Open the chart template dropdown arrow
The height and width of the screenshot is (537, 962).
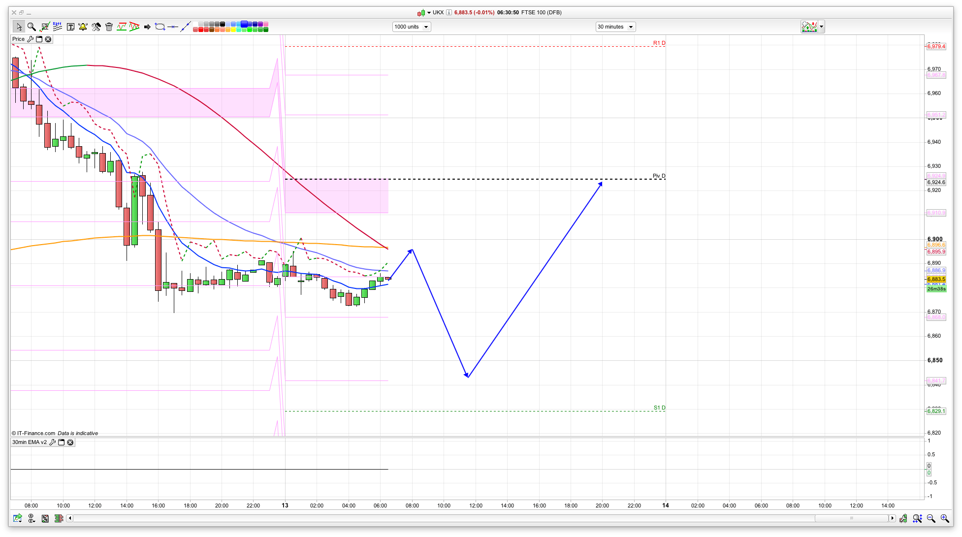[822, 27]
